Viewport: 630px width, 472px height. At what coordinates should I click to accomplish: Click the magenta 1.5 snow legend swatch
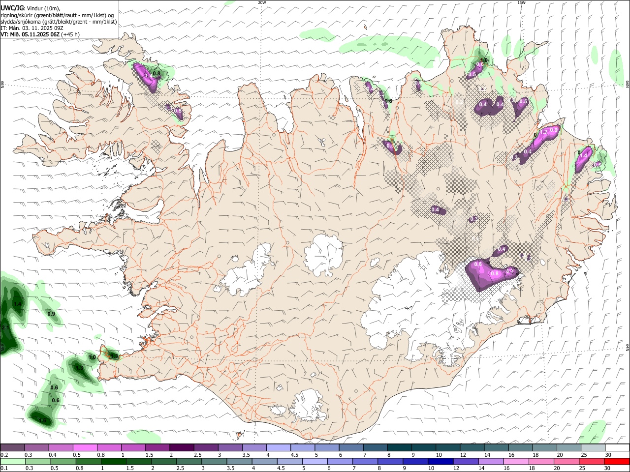[x=158, y=447]
